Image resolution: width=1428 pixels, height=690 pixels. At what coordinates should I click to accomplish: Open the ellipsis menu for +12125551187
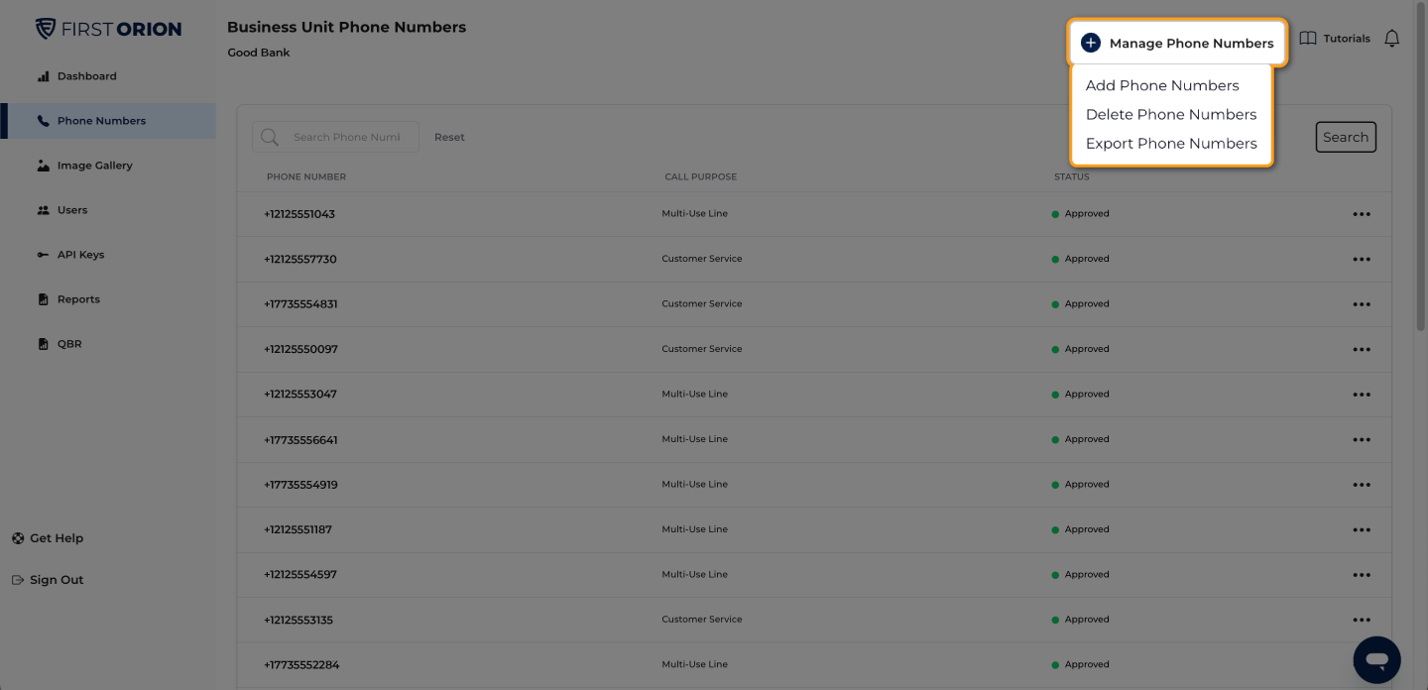point(1362,529)
